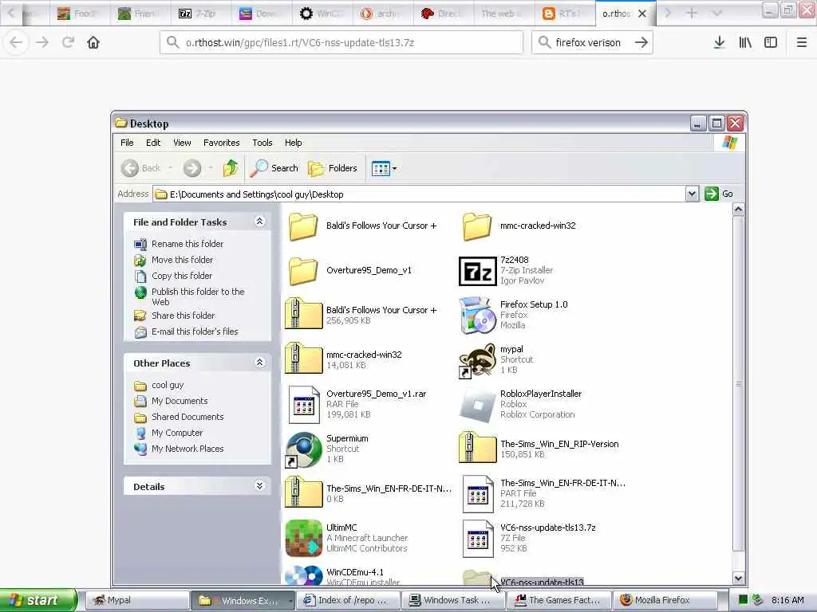Click Firefox home icon
Screen dimensions: 817x612
point(93,42)
